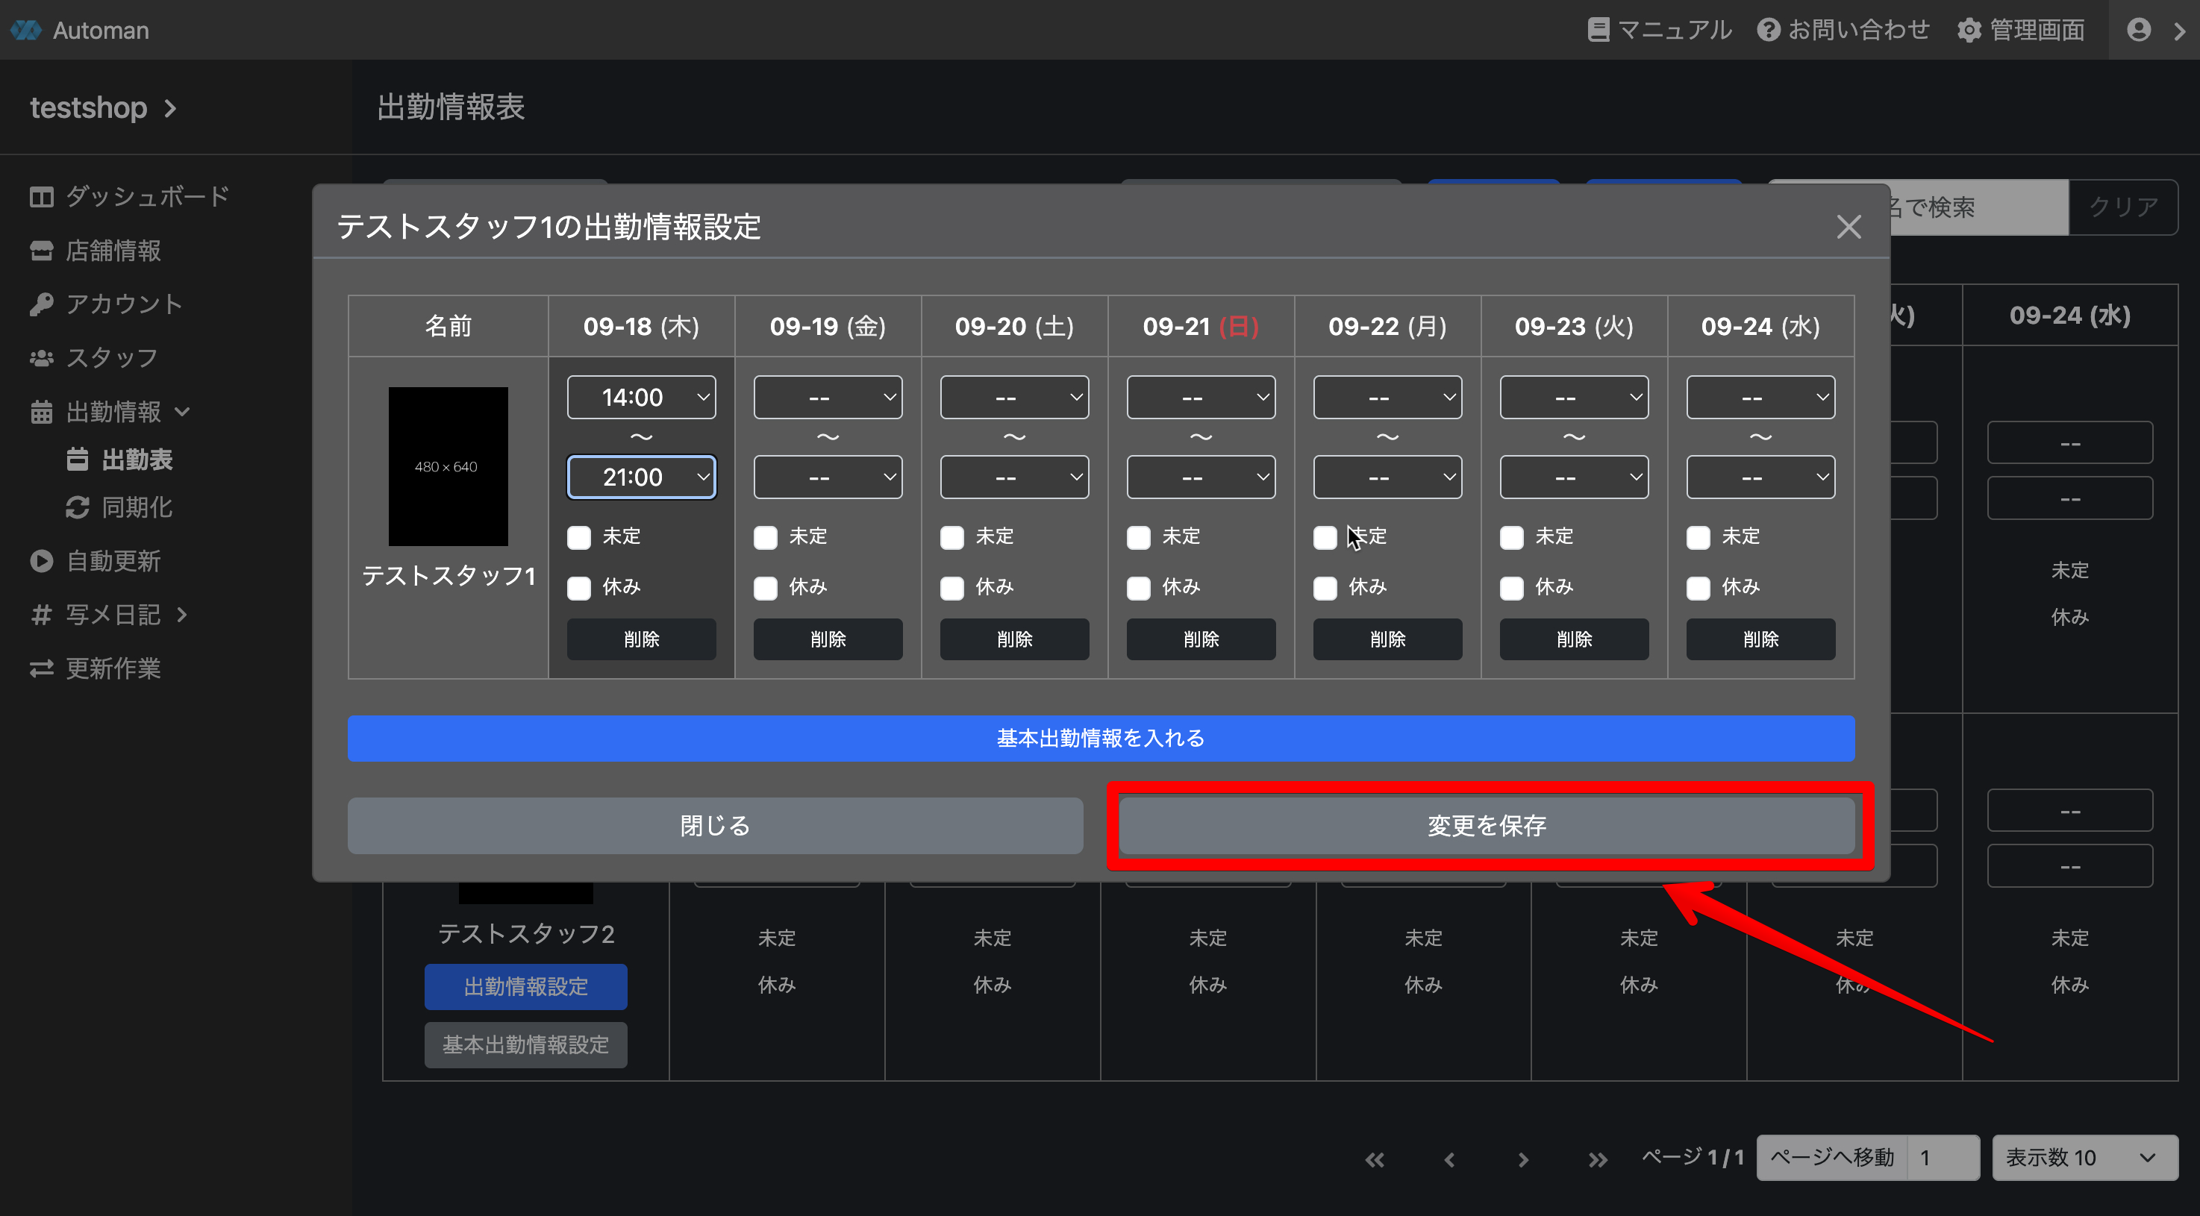2200x1216 pixels.
Task: Click the Automan logo icon
Action: pyautogui.click(x=25, y=30)
